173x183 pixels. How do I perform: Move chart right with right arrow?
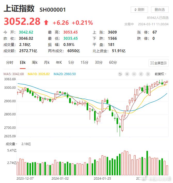pos(148,74)
